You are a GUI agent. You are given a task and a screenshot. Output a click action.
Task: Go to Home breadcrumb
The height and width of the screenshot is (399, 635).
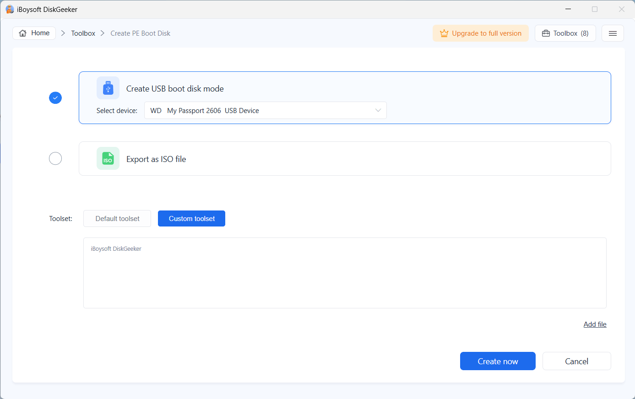pyautogui.click(x=34, y=33)
